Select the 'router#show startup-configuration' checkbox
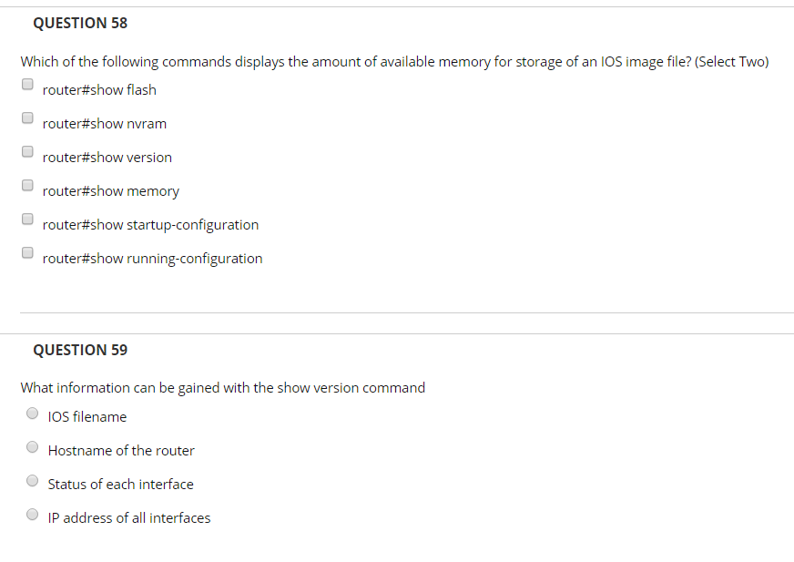The width and height of the screenshot is (794, 562). click(27, 219)
